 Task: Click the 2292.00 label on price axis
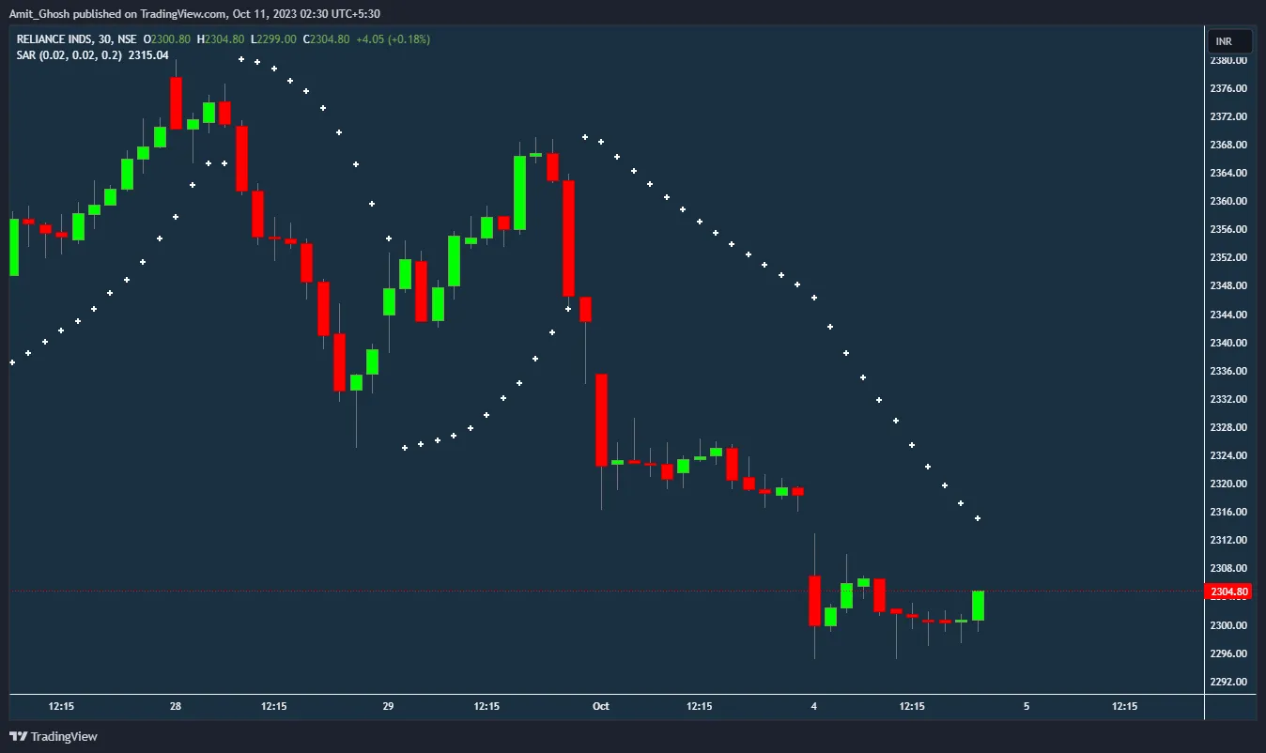click(1228, 682)
